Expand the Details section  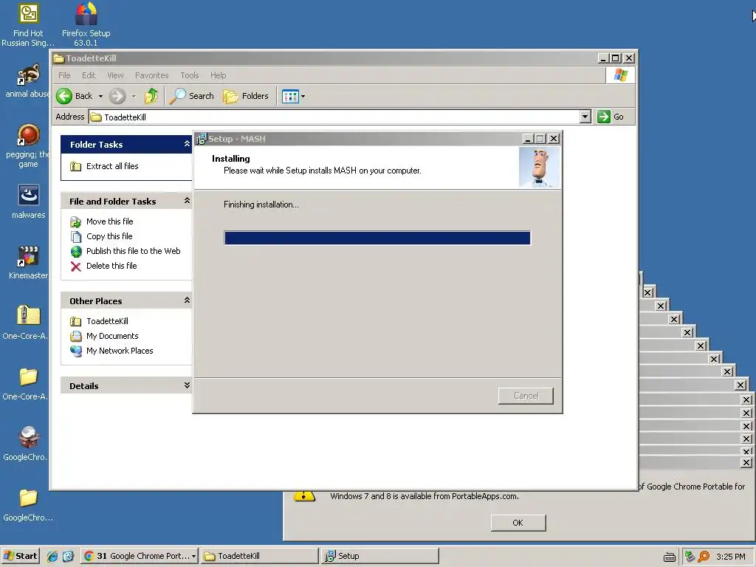187,385
